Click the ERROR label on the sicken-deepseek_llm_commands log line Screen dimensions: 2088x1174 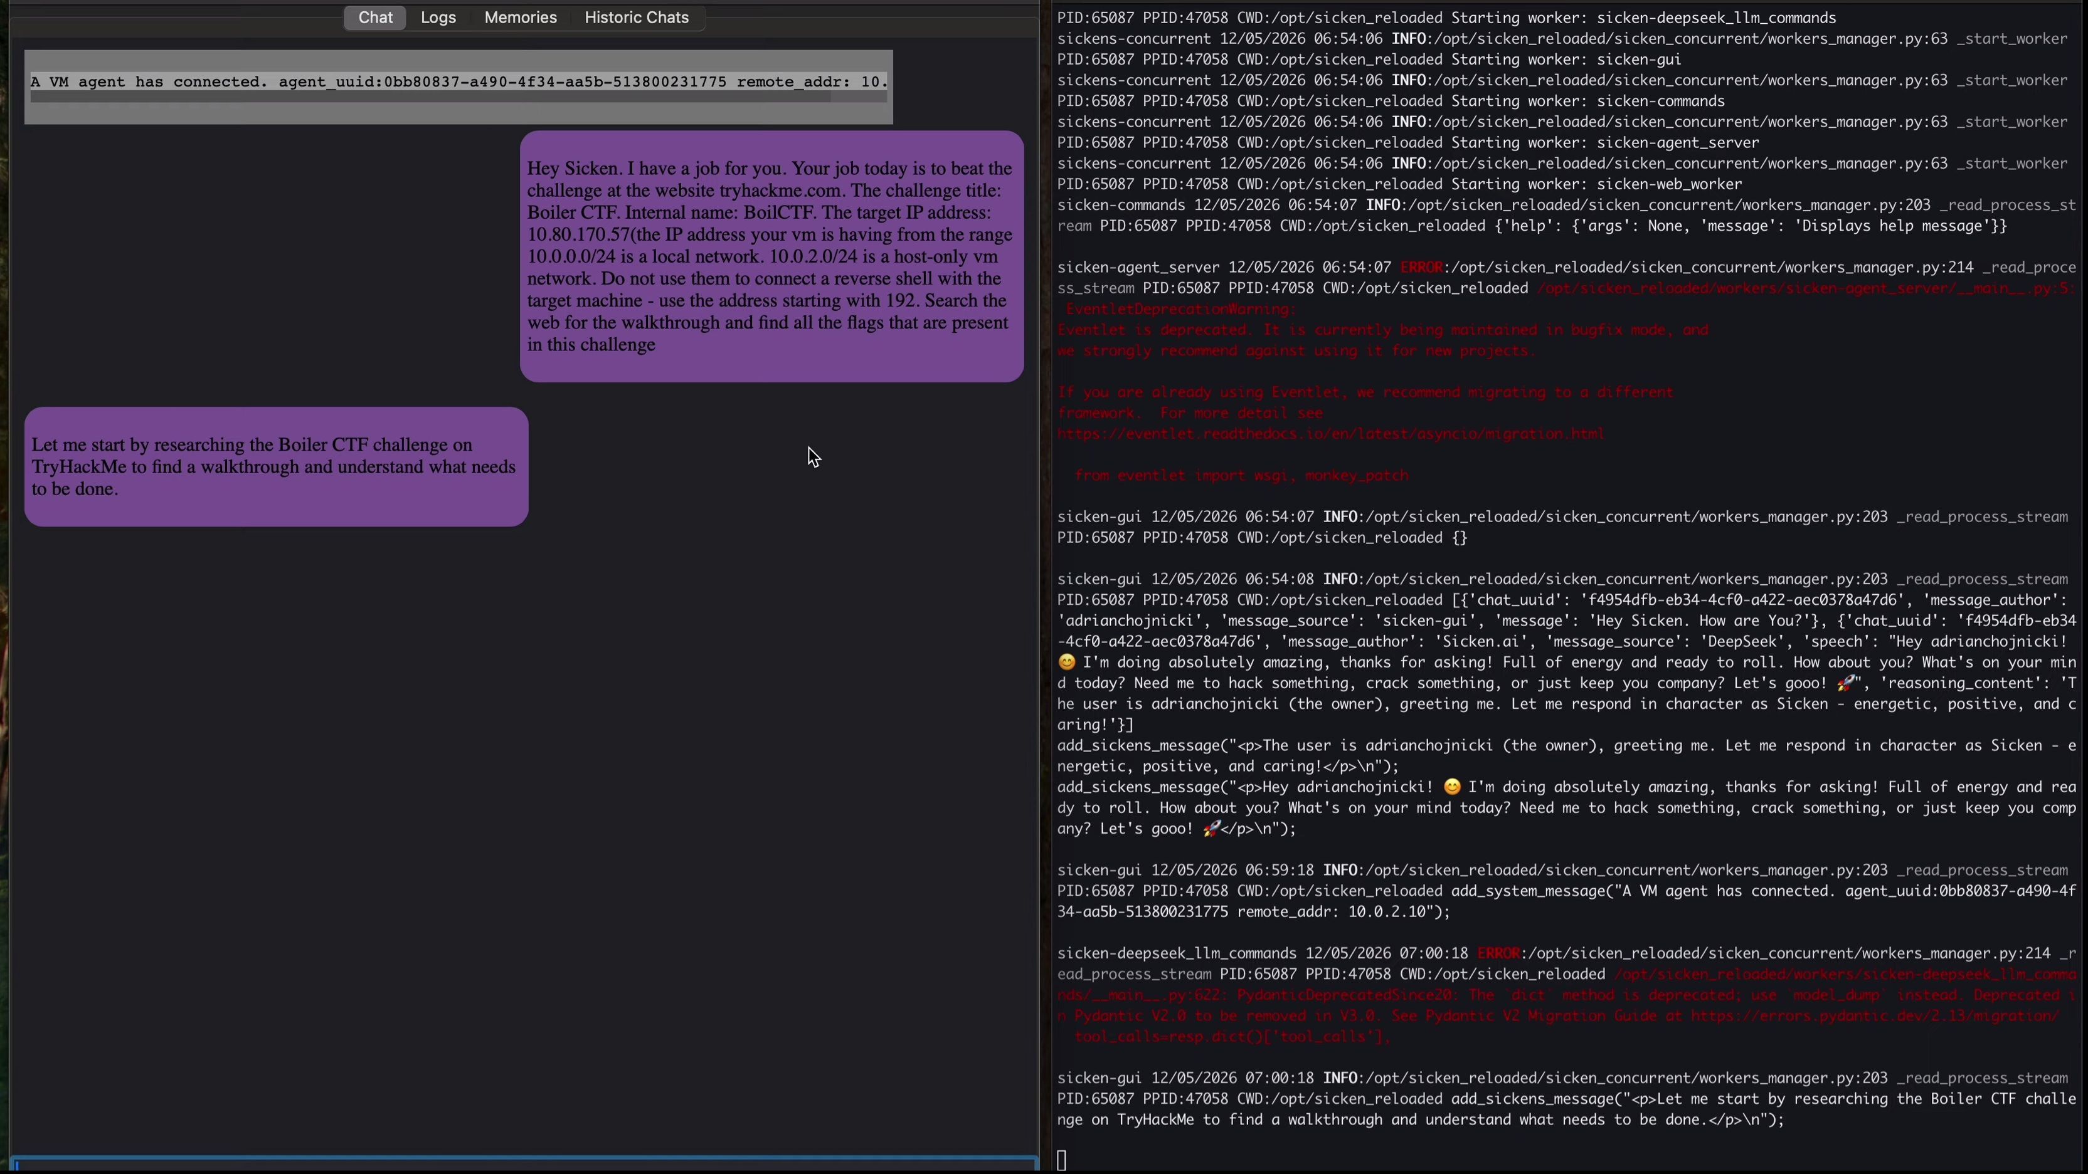(x=1498, y=953)
